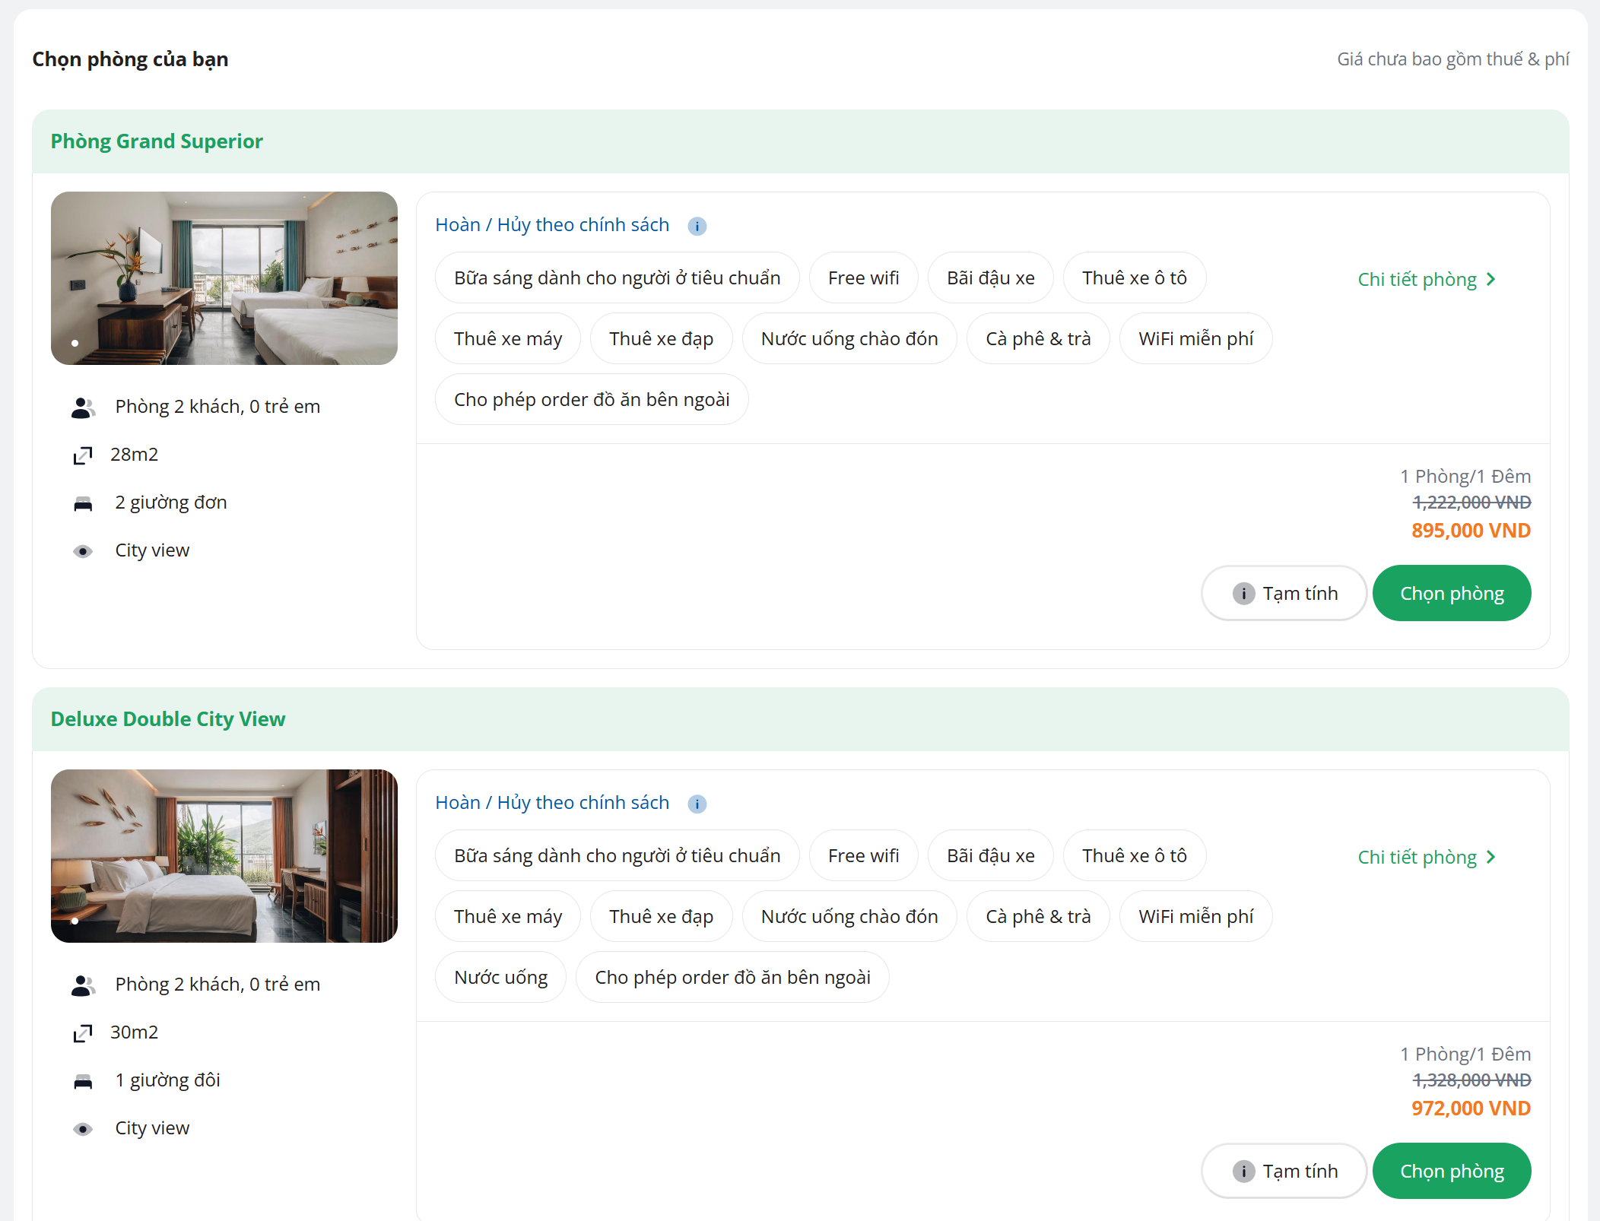1600x1221 pixels.
Task: Open Hoàn / Hủy policy link for Deluxe Double
Action: pos(552,803)
